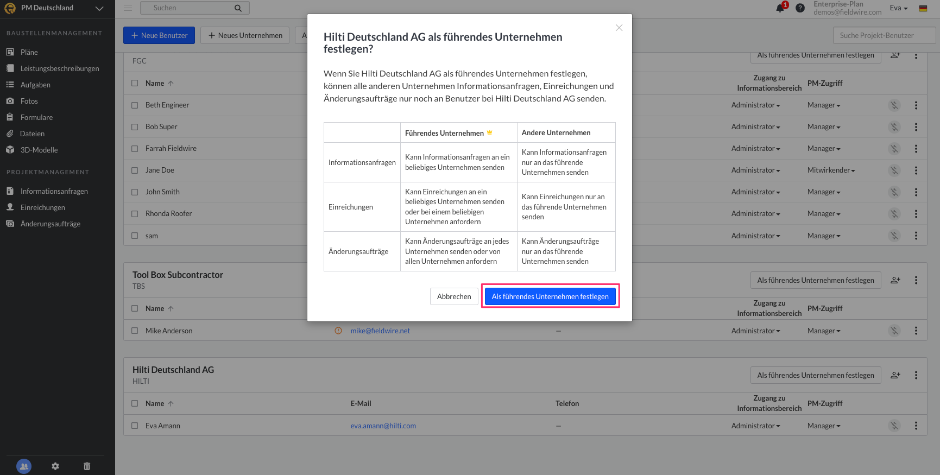
Task: Click the Änderungsaufträge sidebar icon
Action: 10,224
